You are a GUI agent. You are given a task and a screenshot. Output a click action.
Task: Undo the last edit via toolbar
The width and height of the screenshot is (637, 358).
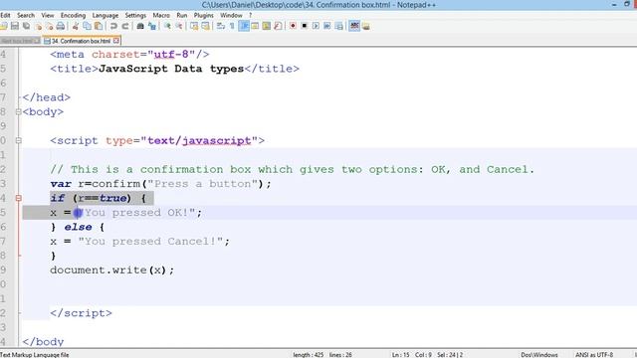(113, 26)
